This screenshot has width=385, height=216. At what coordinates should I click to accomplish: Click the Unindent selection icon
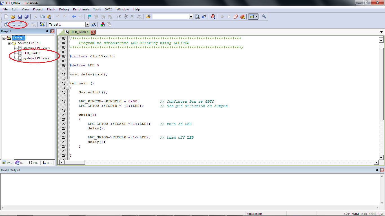(126, 17)
